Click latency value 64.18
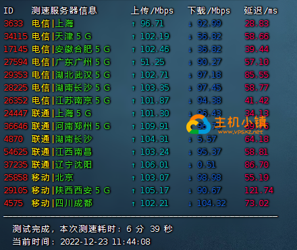The image size is (297, 250). pos(256,139)
